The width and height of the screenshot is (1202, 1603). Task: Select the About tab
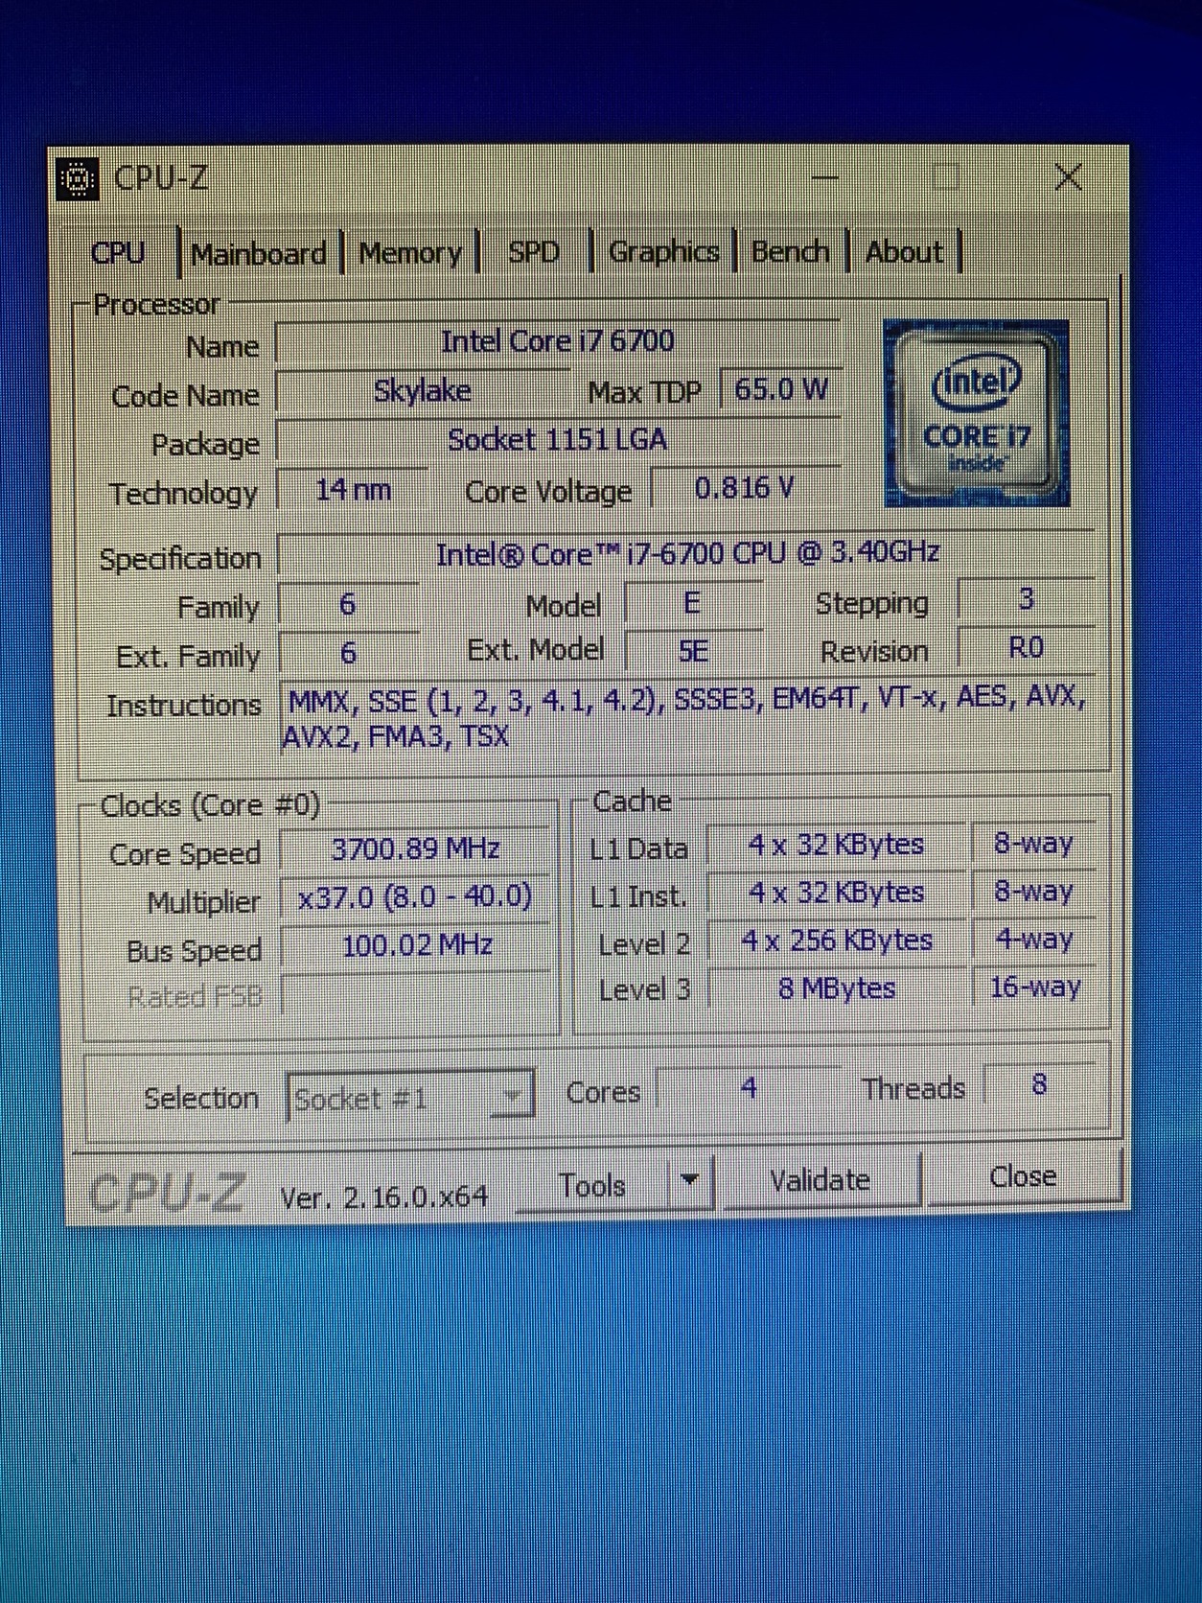904,251
